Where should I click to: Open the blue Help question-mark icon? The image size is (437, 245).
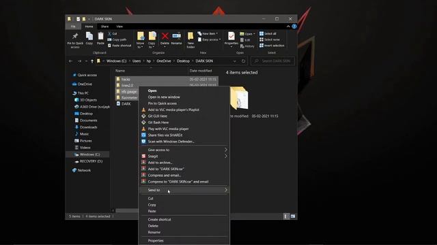coord(294,27)
